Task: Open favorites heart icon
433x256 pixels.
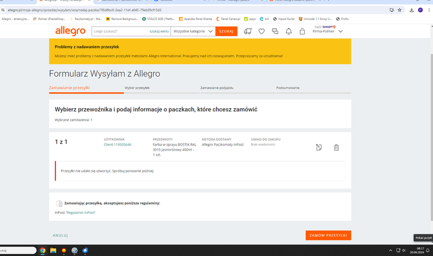Action: 262,31
